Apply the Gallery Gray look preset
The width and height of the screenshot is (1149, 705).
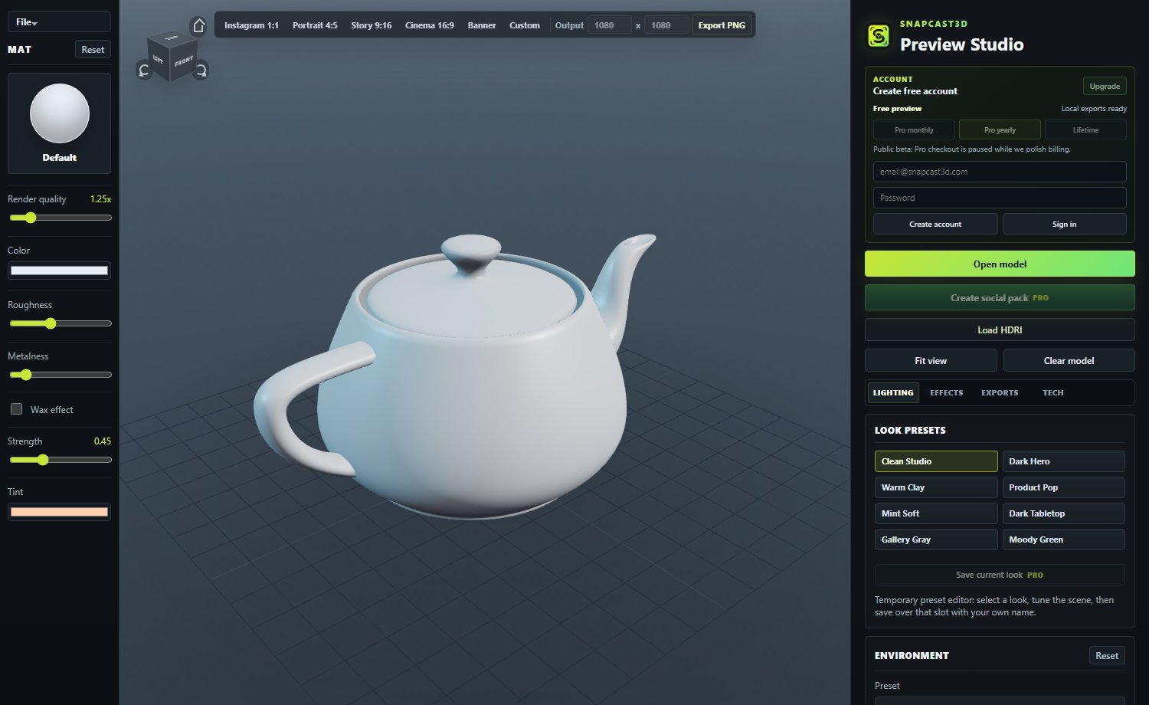point(936,539)
